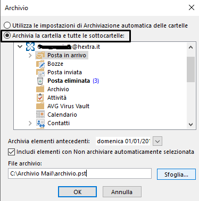Click the Contatti contacts icon
Screen dimensions: 199x201
point(40,123)
